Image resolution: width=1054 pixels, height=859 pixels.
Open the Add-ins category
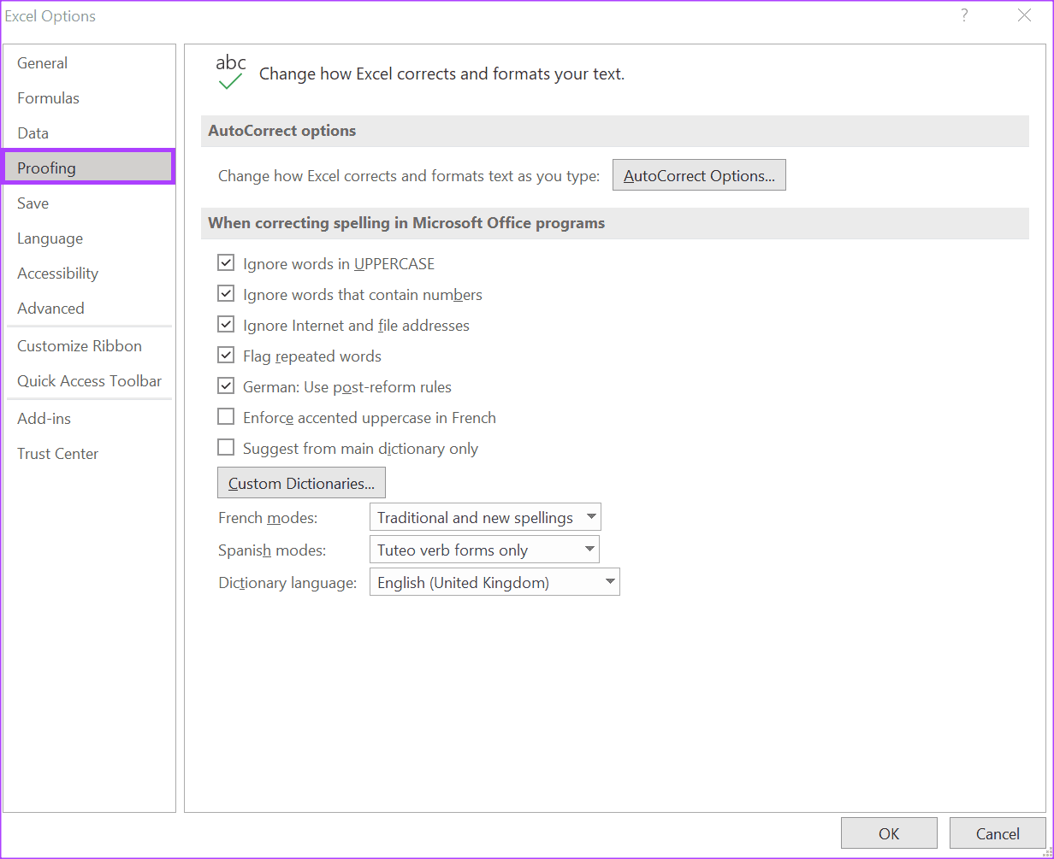pos(90,419)
